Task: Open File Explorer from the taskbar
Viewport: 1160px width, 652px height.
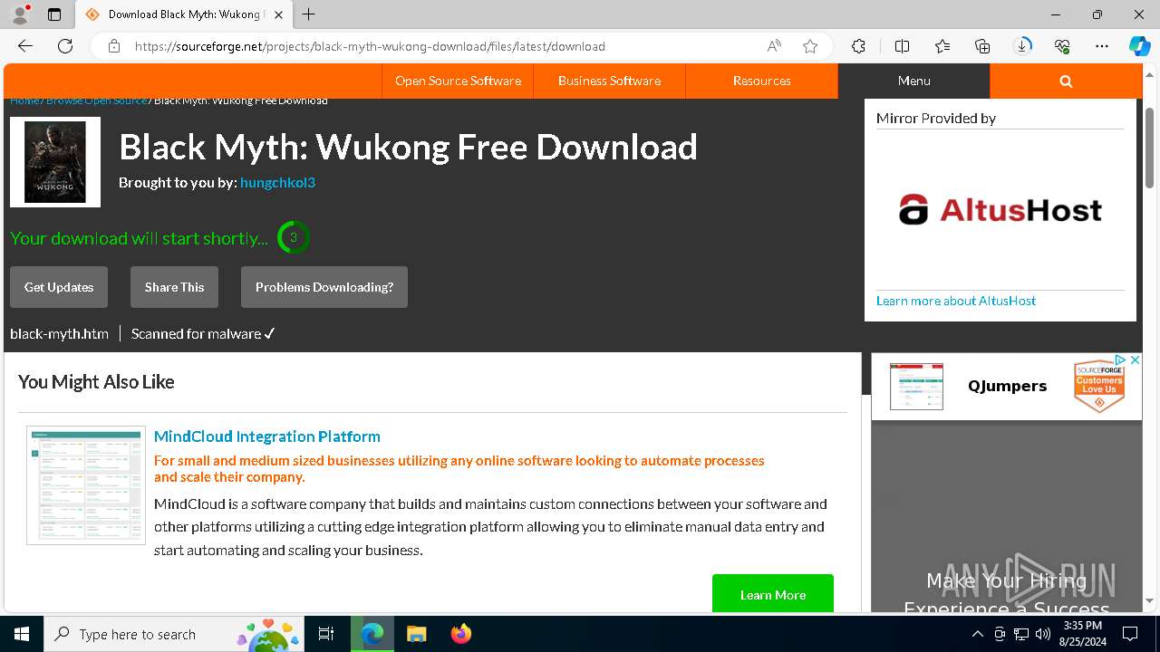Action: pos(416,634)
